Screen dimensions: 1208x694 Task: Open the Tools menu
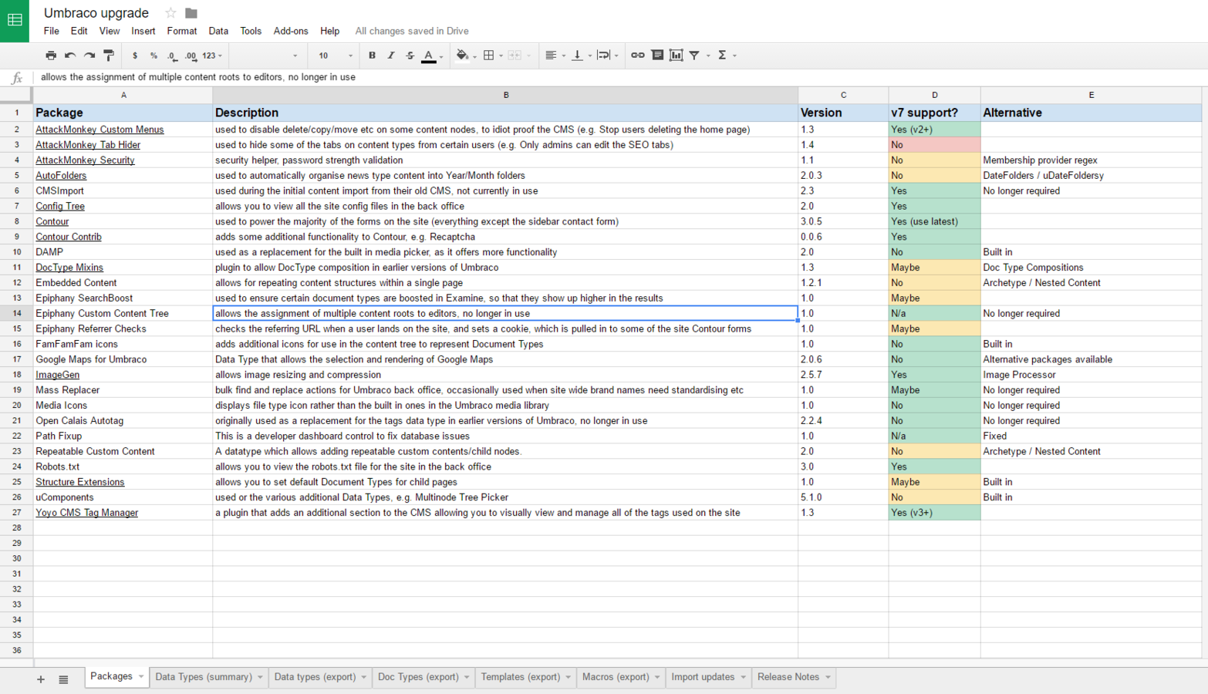pyautogui.click(x=251, y=32)
